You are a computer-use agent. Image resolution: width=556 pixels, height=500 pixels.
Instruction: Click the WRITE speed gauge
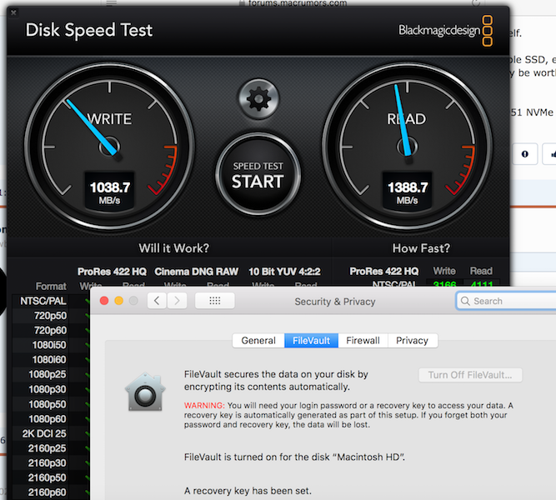(109, 147)
